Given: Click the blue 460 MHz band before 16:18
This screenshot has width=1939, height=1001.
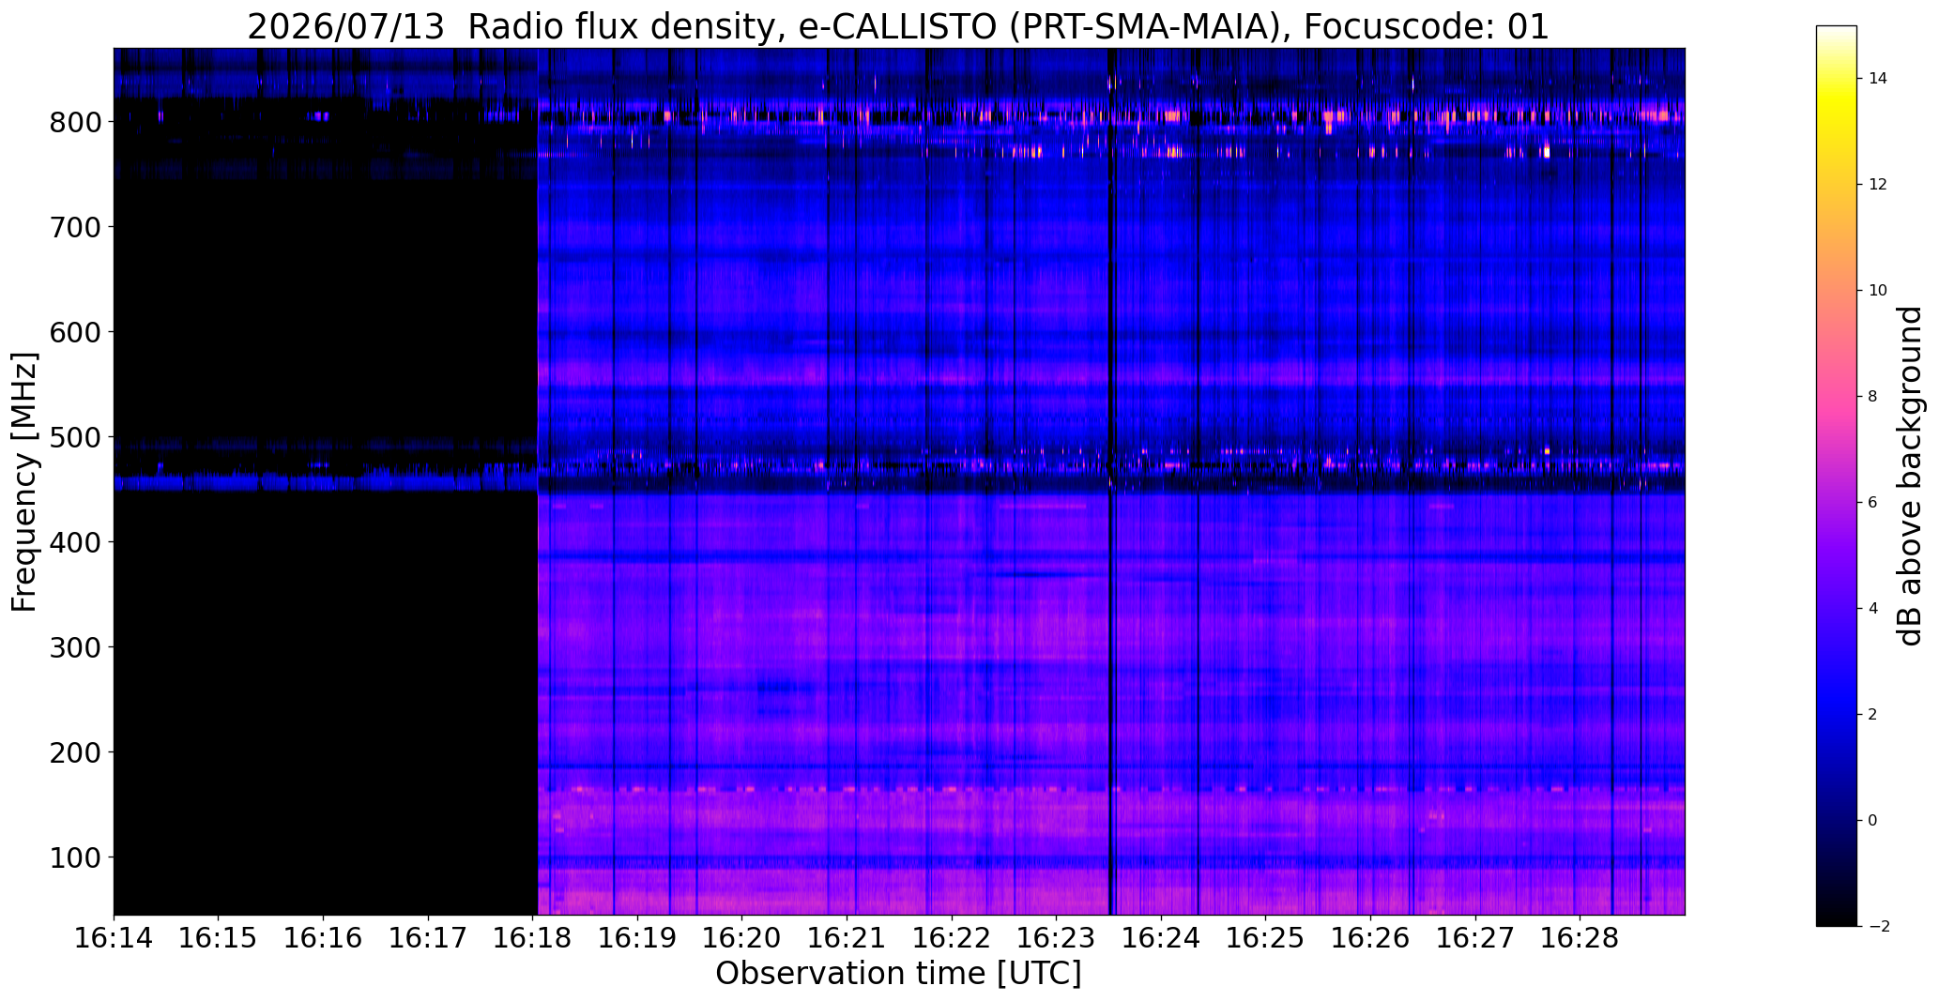Looking at the screenshot, I should click(325, 482).
